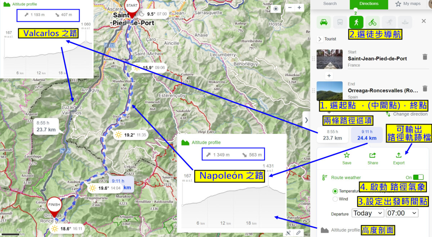
Task: Choose the bicycle route mode icon
Action: 372,22
